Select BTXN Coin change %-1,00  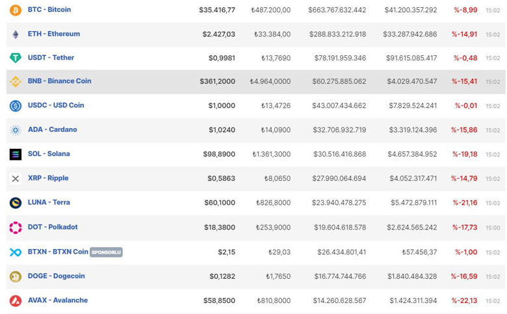click(466, 252)
